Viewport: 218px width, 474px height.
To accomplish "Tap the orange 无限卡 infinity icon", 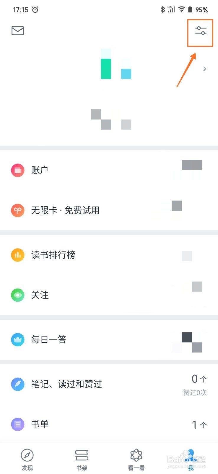I will click(18, 210).
